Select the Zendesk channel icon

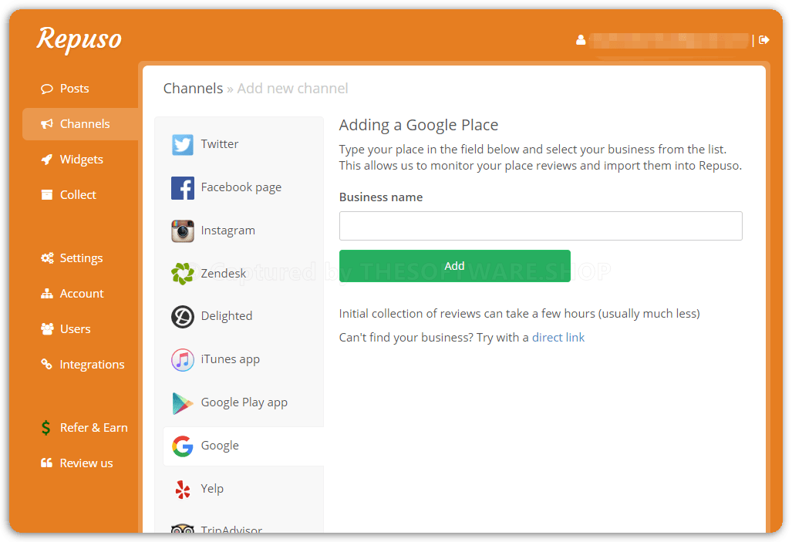pos(183,273)
